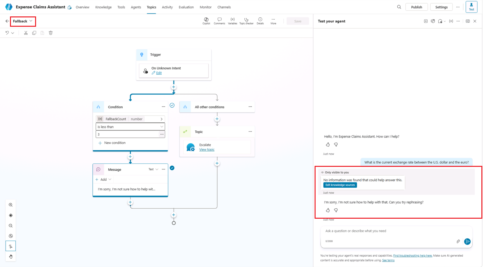This screenshot has height=267, width=483.
Task: Add a node below the Trigger
Action: [x=174, y=87]
